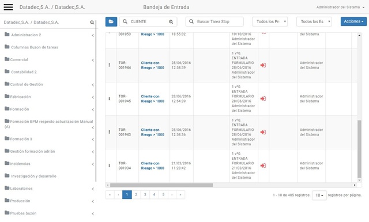Expand the Producción chevron
The height and width of the screenshot is (222, 369).
93,201
